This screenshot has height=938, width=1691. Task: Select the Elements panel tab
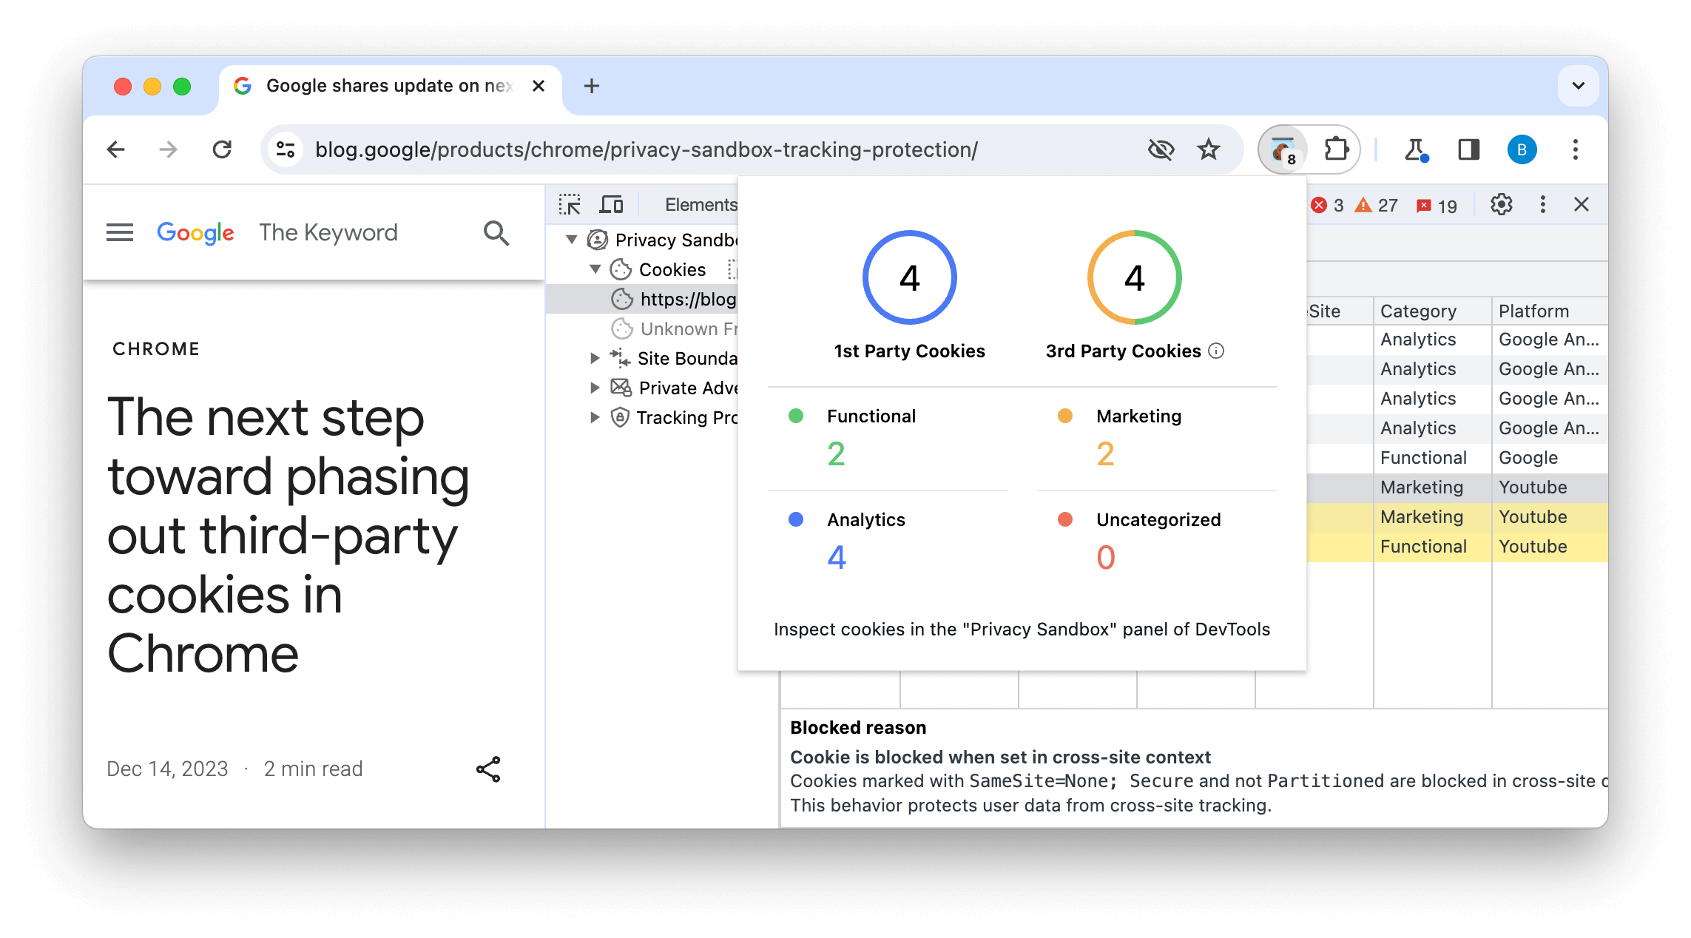point(699,204)
